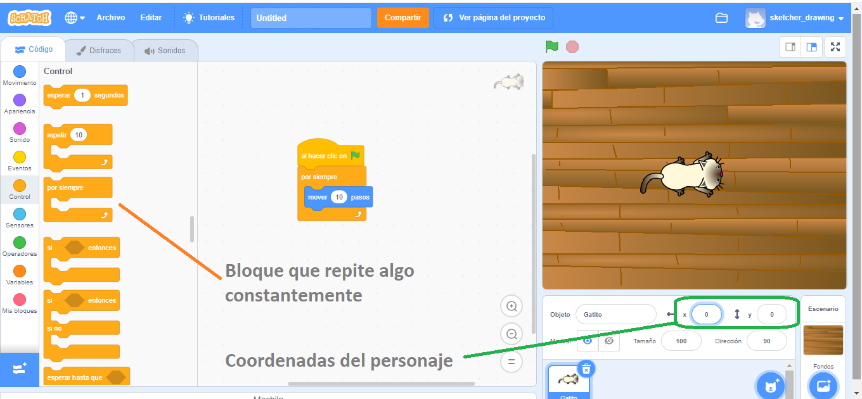Open the Archivo menu

110,18
